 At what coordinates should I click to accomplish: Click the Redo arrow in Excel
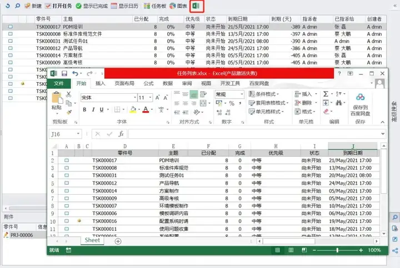pyautogui.click(x=89, y=74)
